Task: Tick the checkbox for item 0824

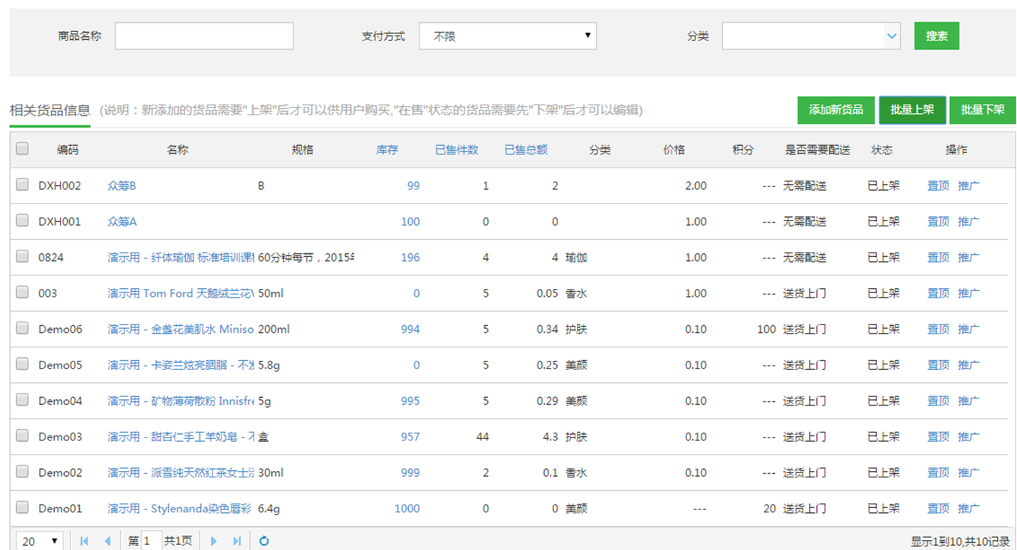Action: (x=23, y=256)
